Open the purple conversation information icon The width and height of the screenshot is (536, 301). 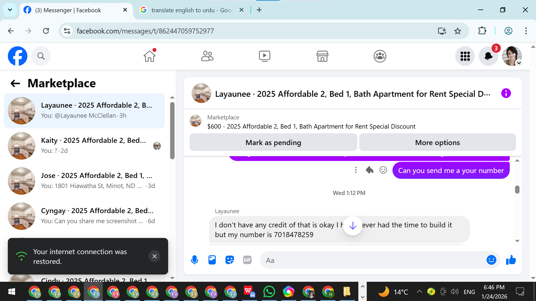[506, 93]
